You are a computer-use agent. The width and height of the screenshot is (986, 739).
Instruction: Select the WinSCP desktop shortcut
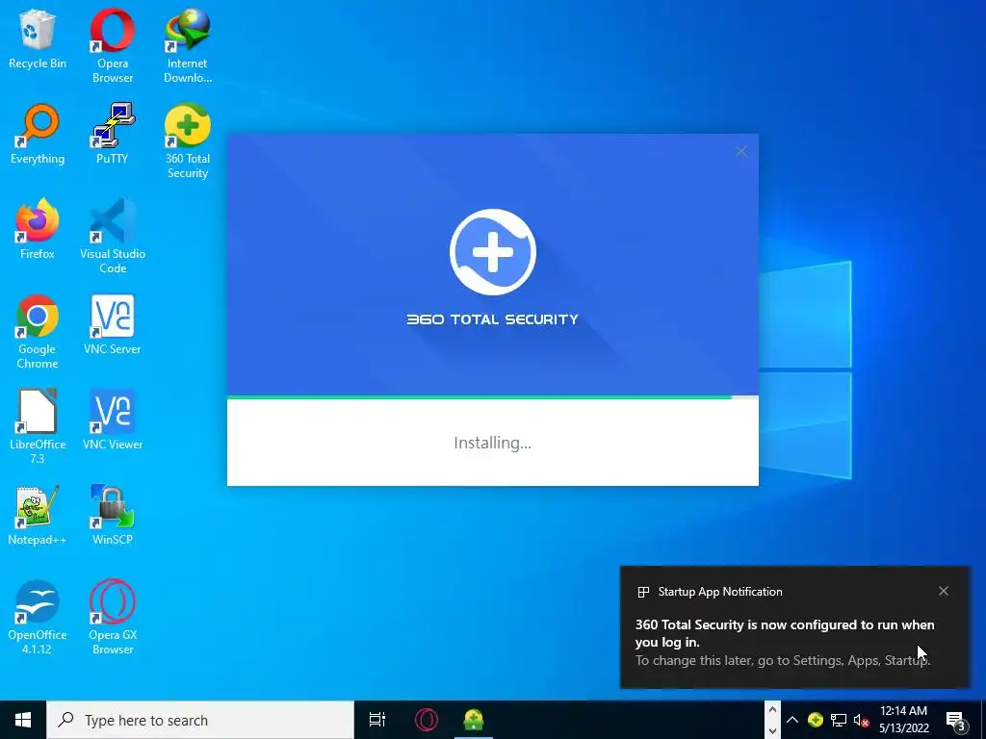coord(113,516)
